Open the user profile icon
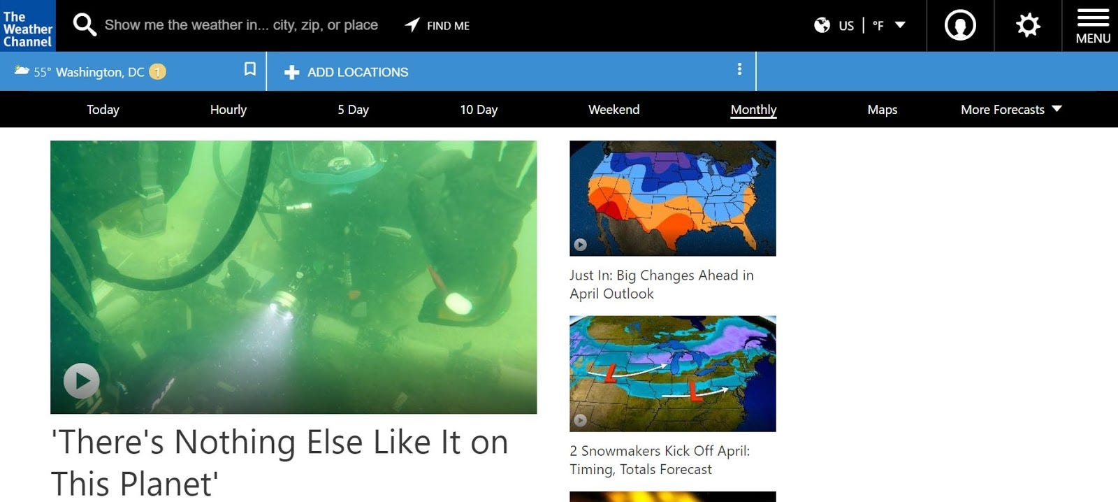The height and width of the screenshot is (502, 1118). tap(960, 26)
